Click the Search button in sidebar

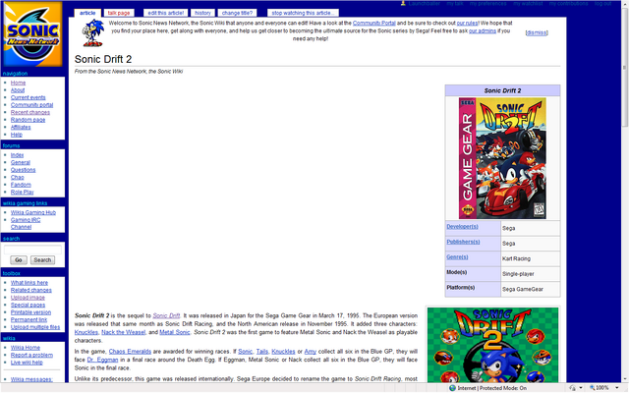pyautogui.click(x=42, y=260)
